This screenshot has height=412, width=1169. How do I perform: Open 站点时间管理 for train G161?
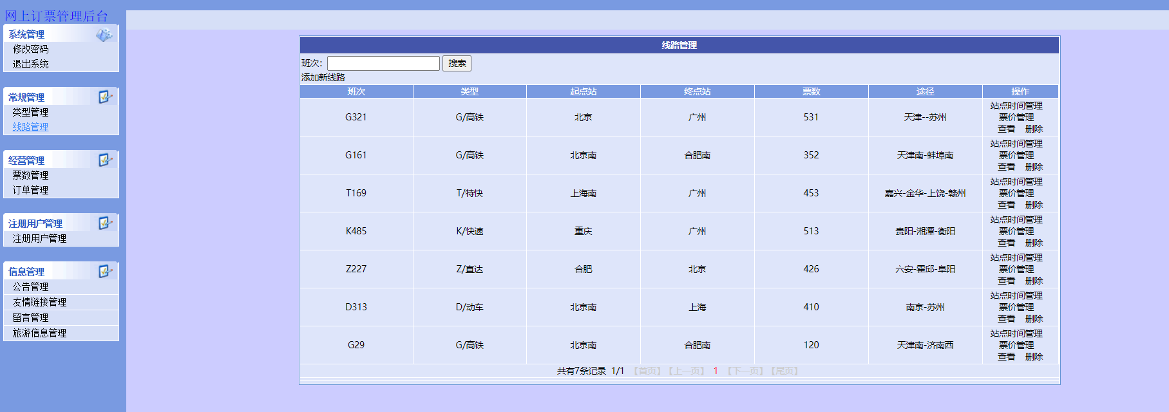coord(1016,144)
